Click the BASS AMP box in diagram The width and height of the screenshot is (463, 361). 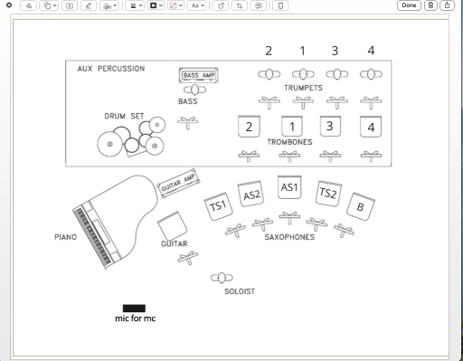click(x=199, y=75)
